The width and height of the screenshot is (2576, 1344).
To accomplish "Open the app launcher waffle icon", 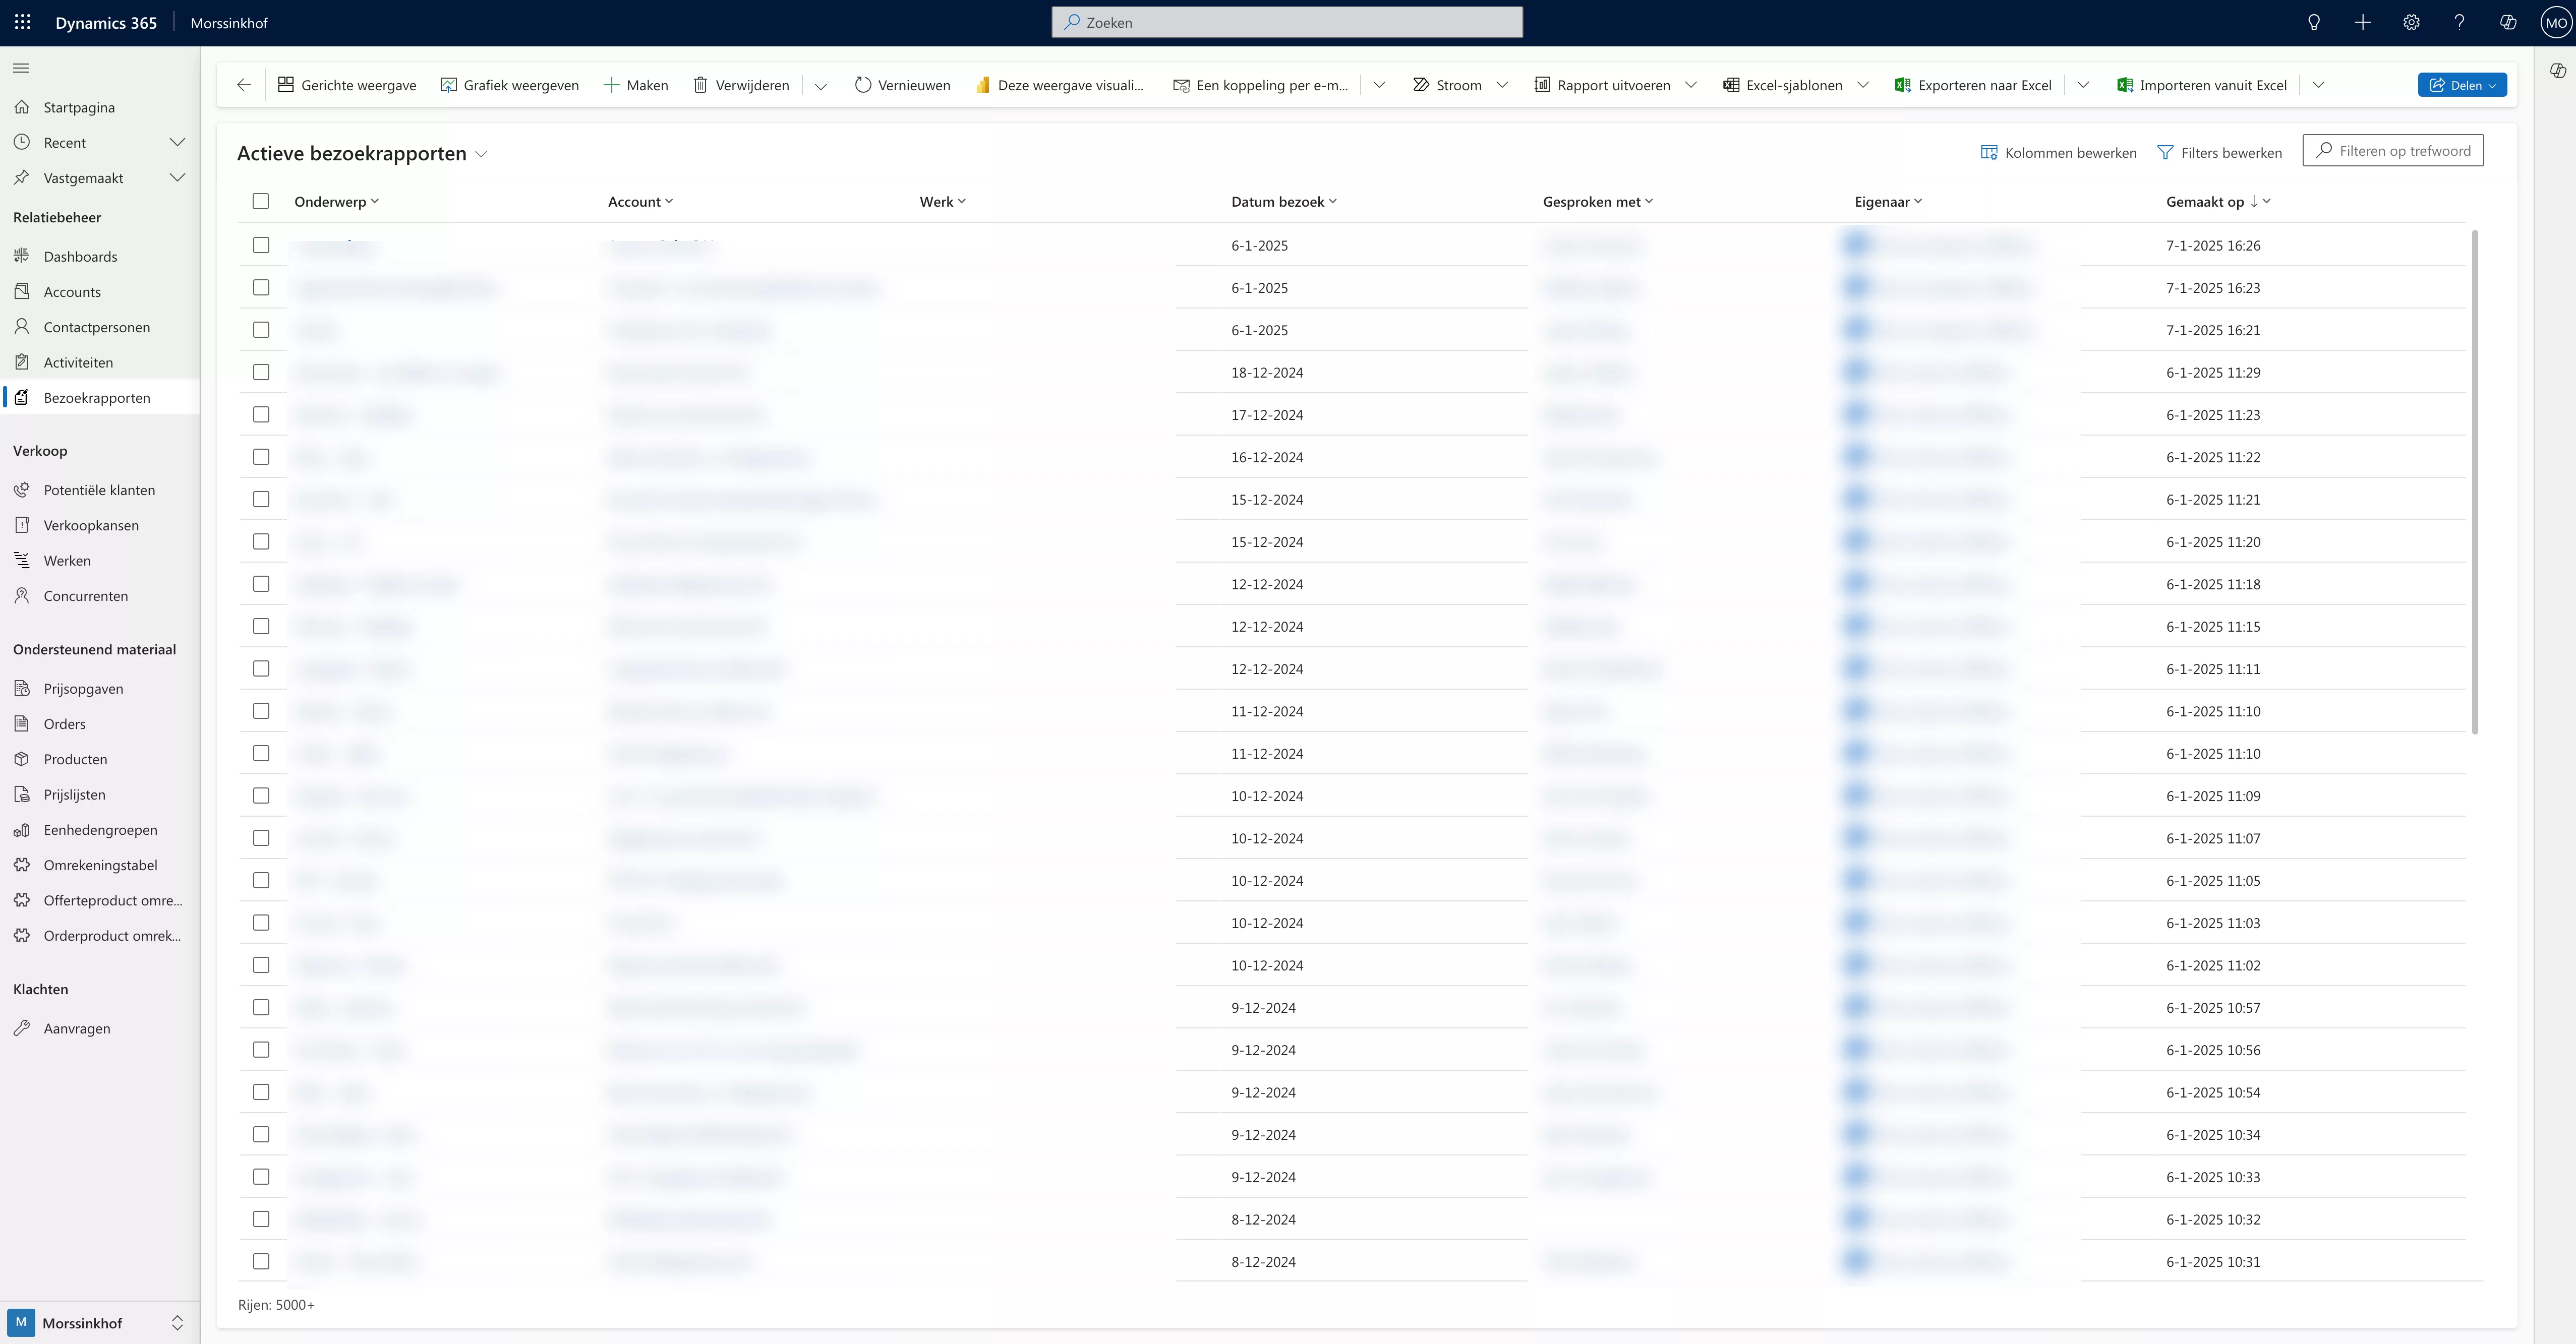I will tap(22, 22).
